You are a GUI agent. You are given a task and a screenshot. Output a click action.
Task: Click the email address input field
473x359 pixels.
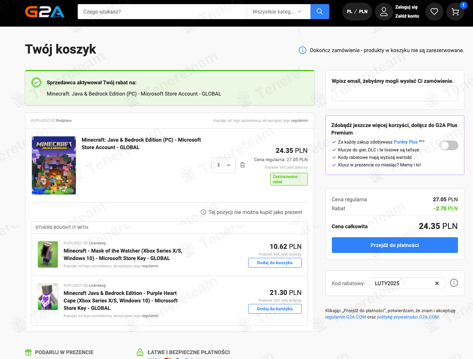coord(395,94)
